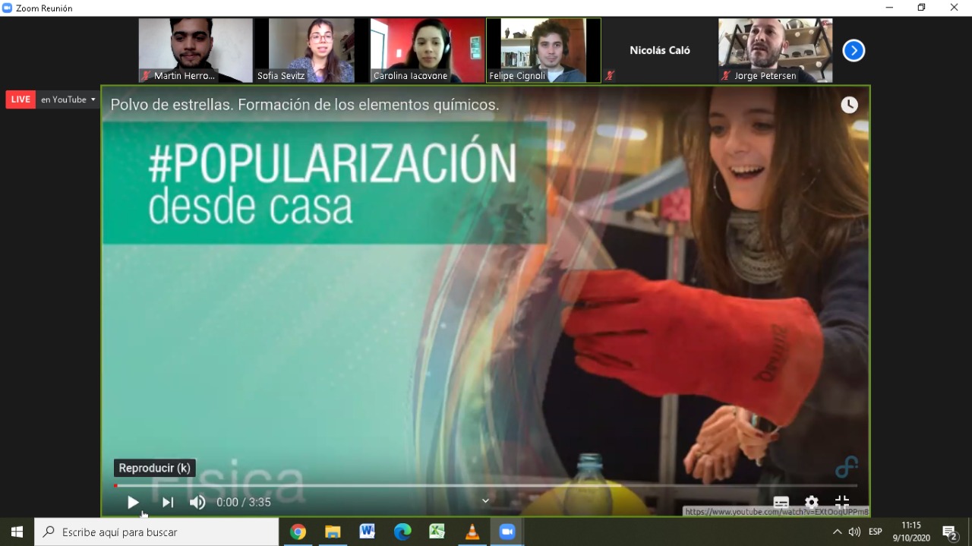The height and width of the screenshot is (546, 972).
Task: Skip to the next video
Action: [x=168, y=502]
